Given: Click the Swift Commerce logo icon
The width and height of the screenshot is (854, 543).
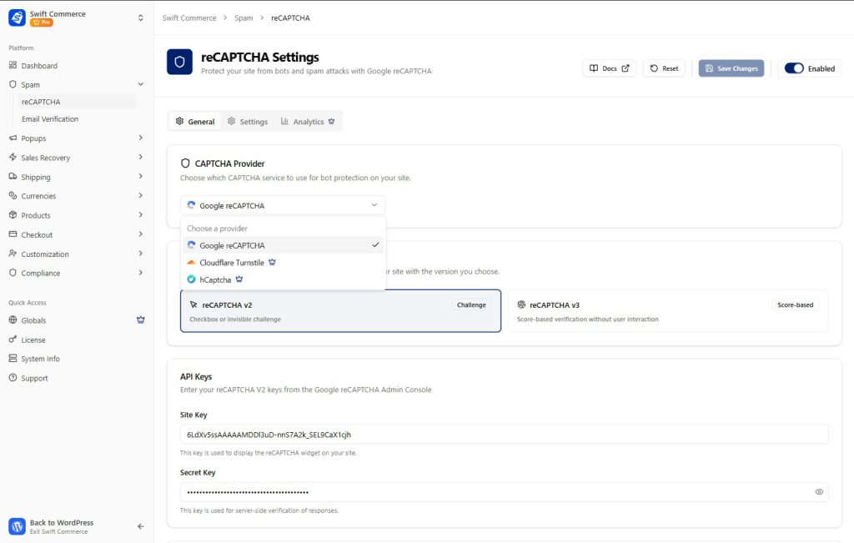Looking at the screenshot, I should pos(17,18).
